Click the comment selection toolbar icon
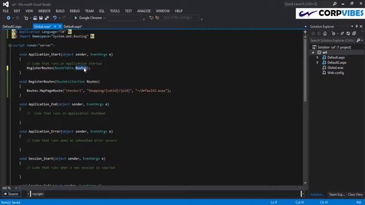Viewport: 365px width, 205px height. click(x=151, y=18)
